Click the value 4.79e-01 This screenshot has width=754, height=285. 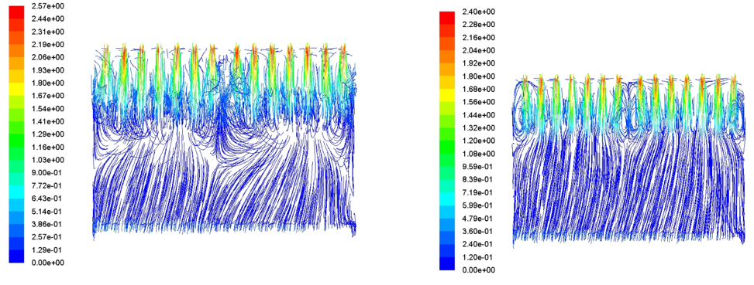click(x=478, y=219)
